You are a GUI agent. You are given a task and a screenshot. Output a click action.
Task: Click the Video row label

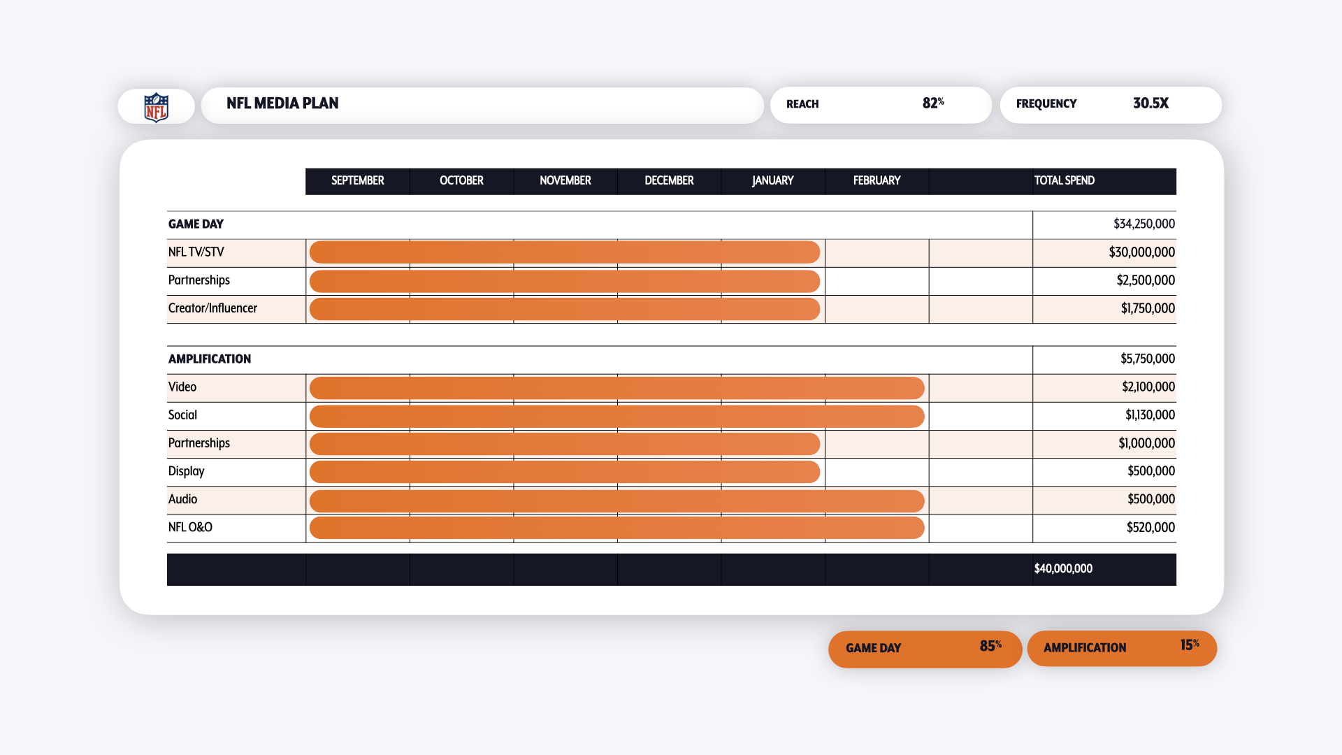click(182, 387)
